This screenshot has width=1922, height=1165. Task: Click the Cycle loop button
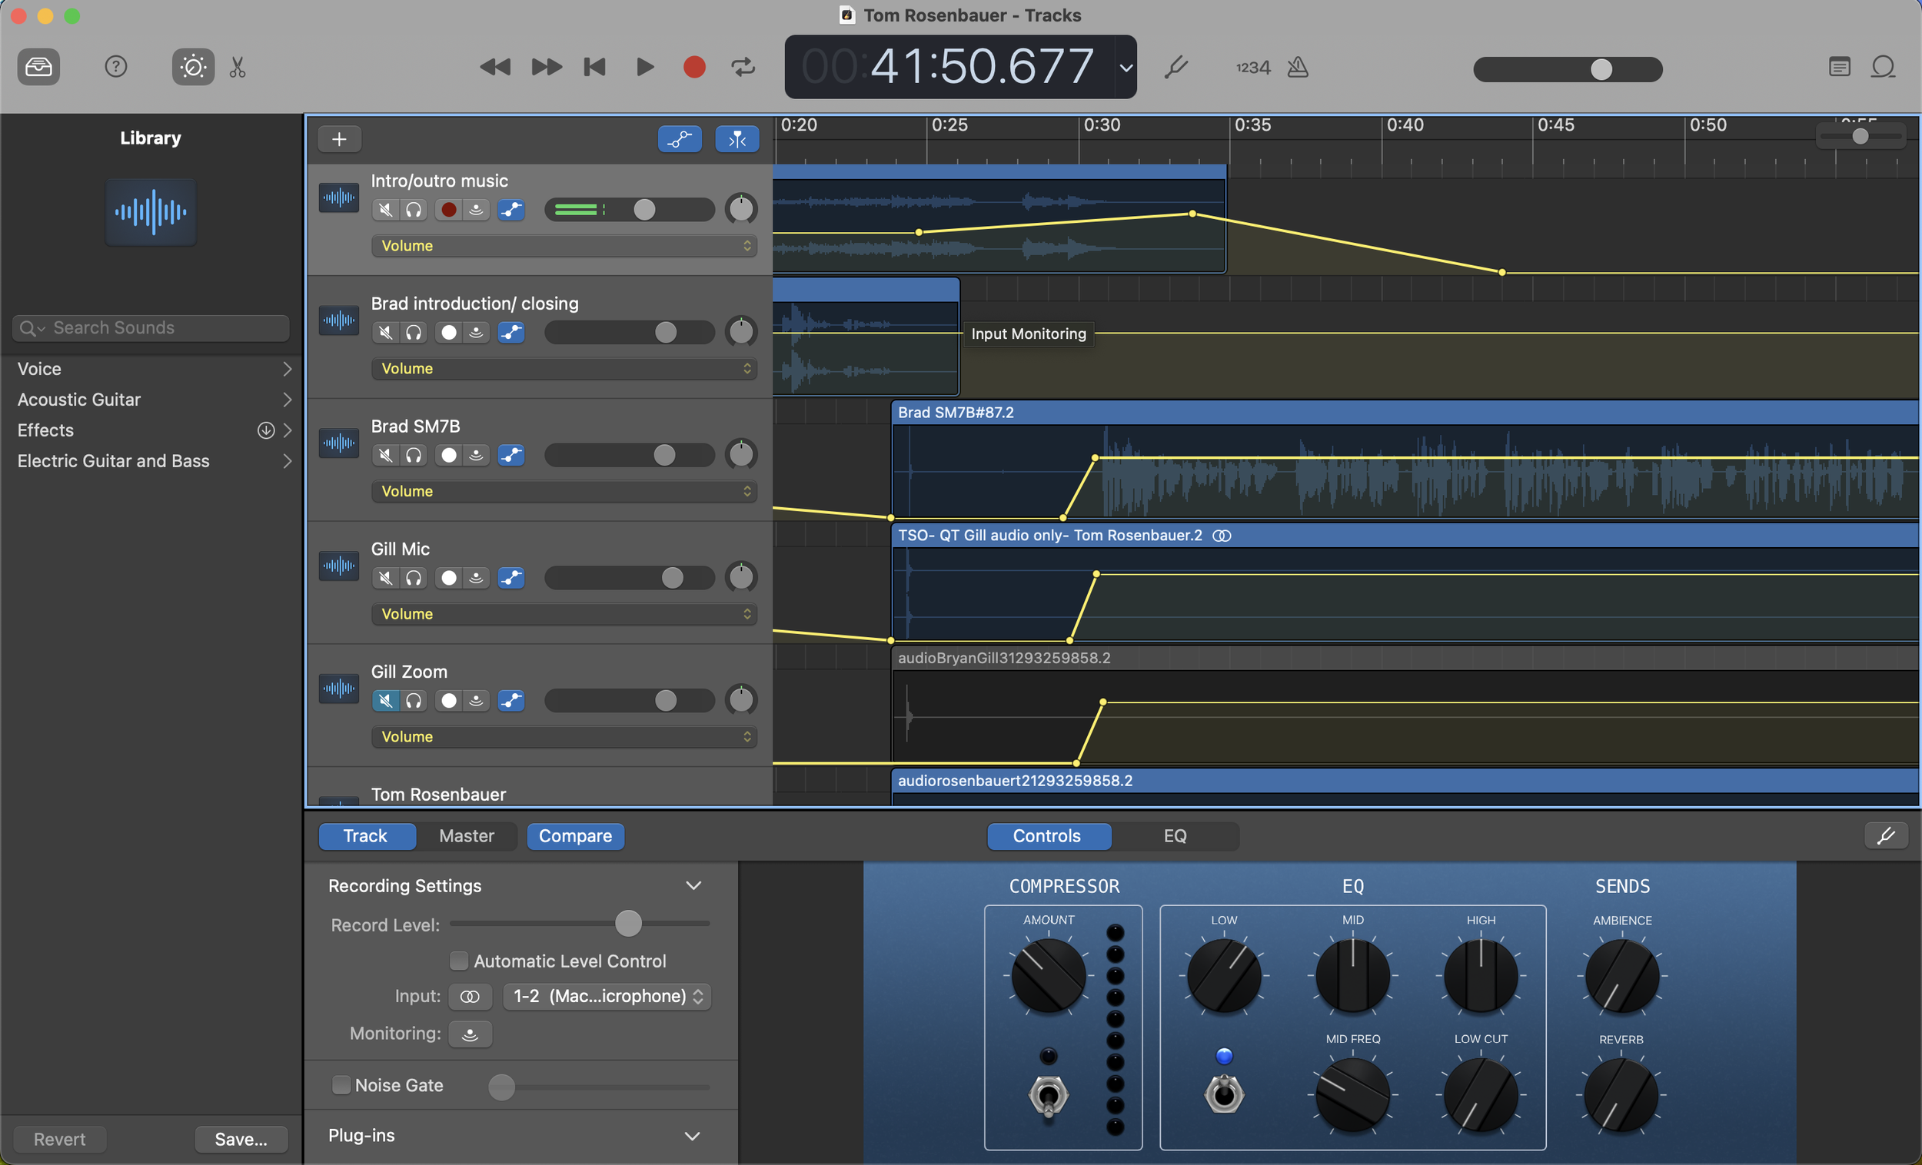tap(743, 67)
